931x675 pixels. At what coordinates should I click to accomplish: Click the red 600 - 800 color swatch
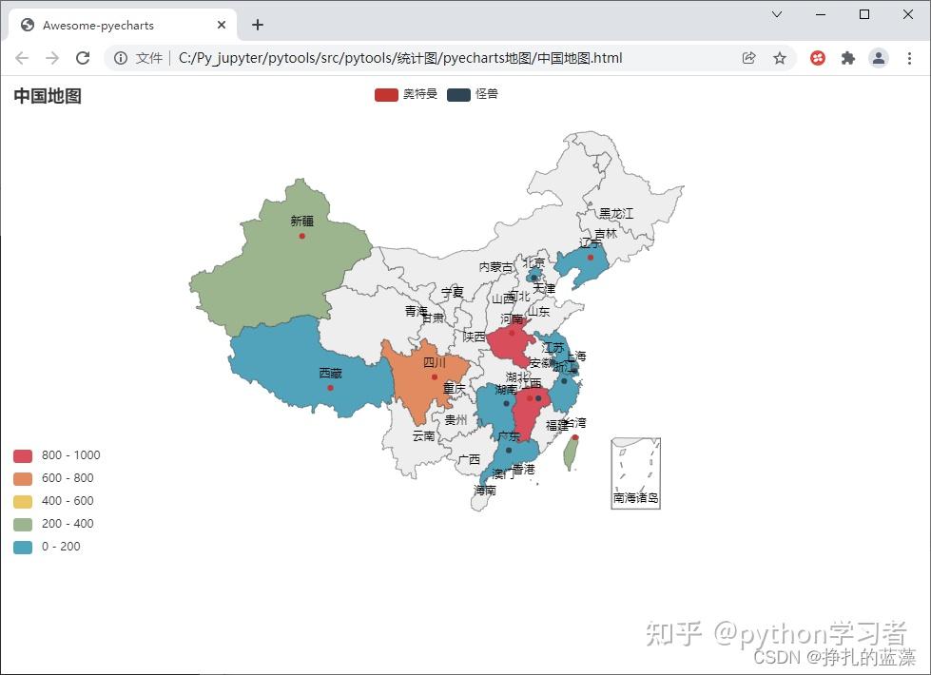pyautogui.click(x=21, y=478)
